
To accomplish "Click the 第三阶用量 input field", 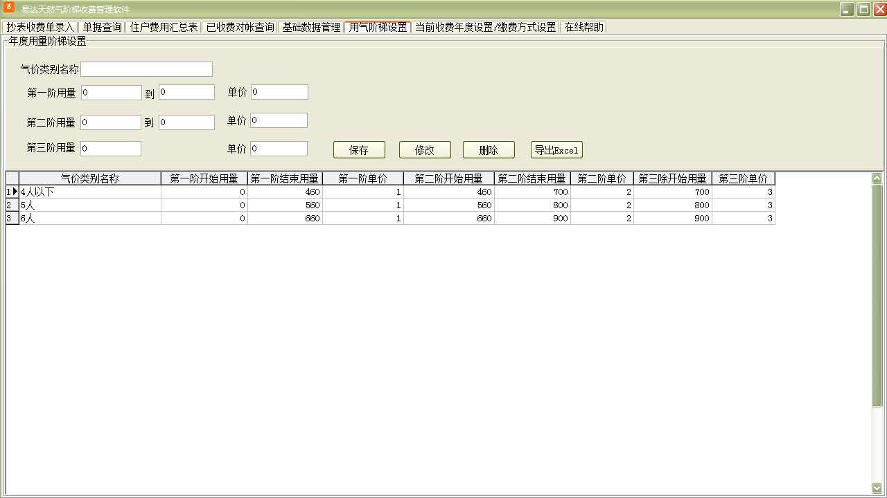I will pyautogui.click(x=111, y=149).
